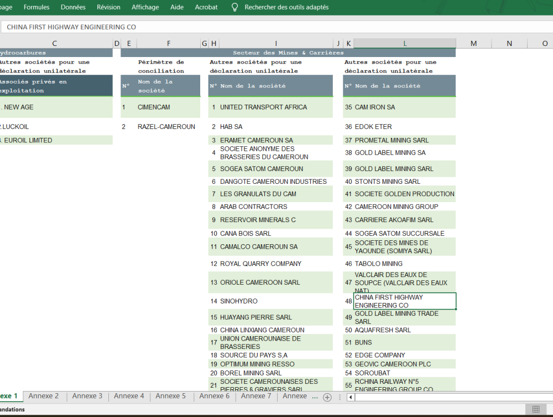The image size is (553, 417).
Task: Open the Formules ribbon tab
Action: coord(36,7)
